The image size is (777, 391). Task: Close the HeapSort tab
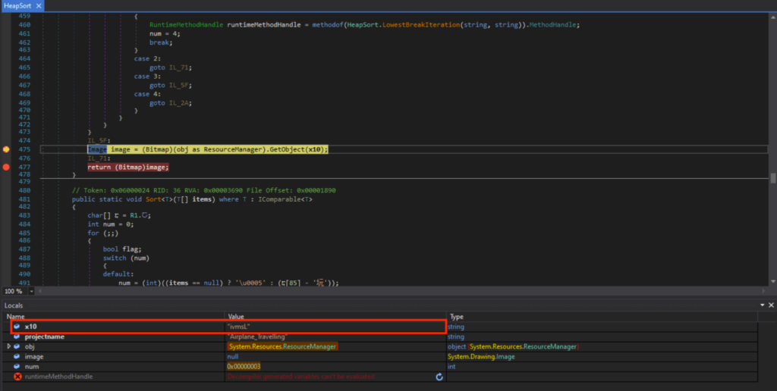[39, 5]
